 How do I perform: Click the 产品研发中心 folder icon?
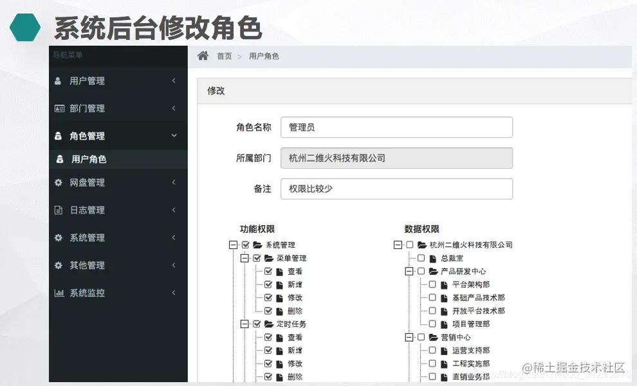[x=433, y=271]
